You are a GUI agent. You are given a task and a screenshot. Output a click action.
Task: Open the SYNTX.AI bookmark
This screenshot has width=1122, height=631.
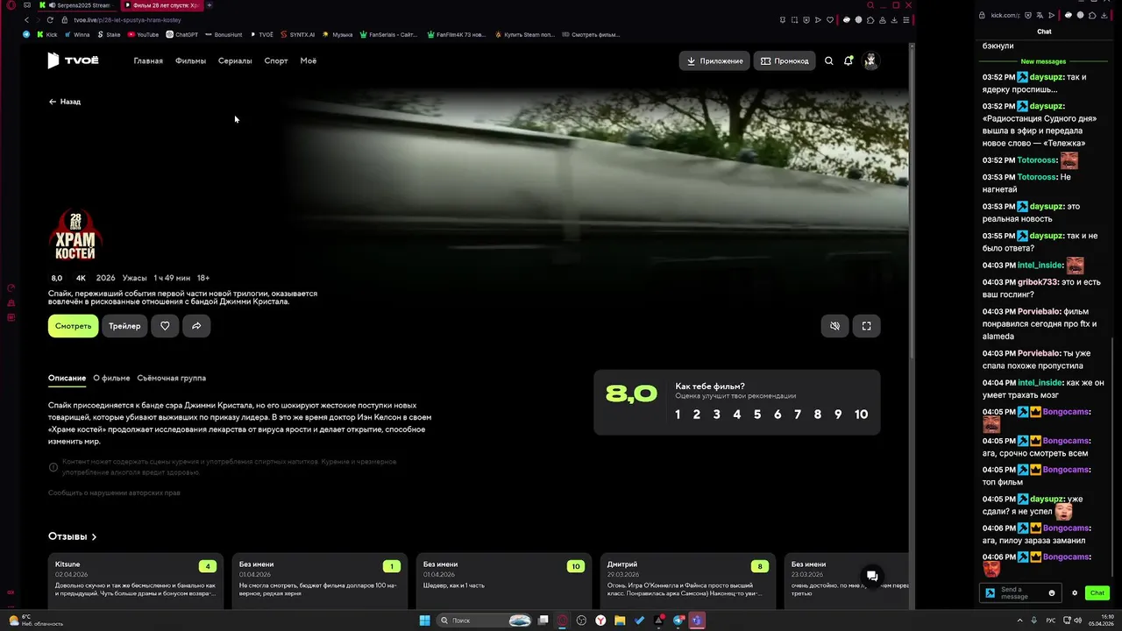[x=298, y=34]
